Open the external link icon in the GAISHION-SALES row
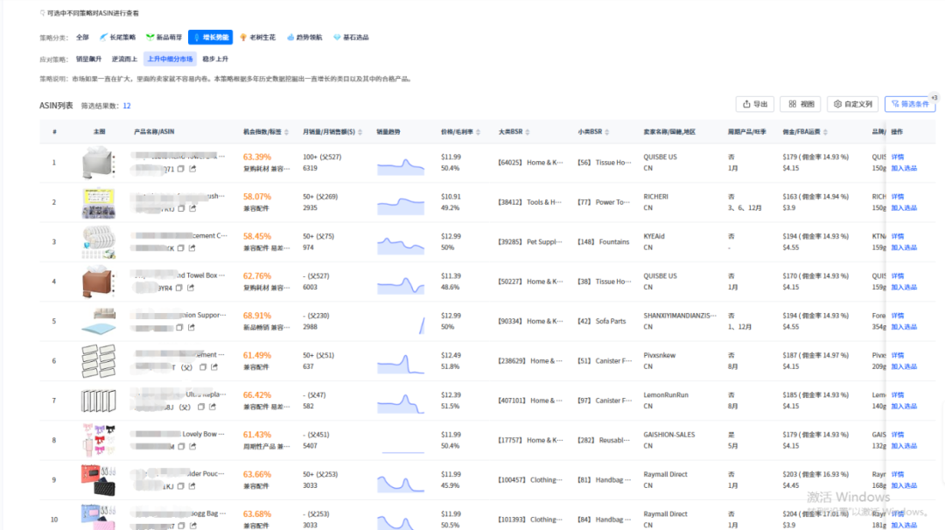Screen dimensions: 945x530 [x=192, y=446]
